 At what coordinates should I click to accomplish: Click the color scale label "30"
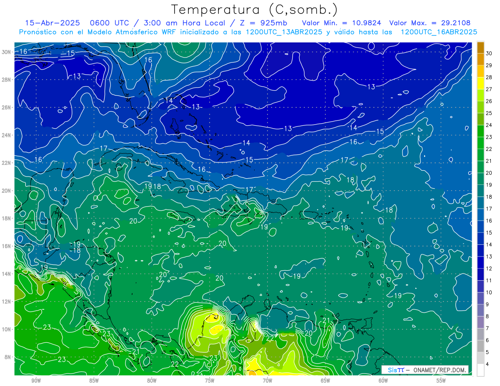(x=489, y=53)
